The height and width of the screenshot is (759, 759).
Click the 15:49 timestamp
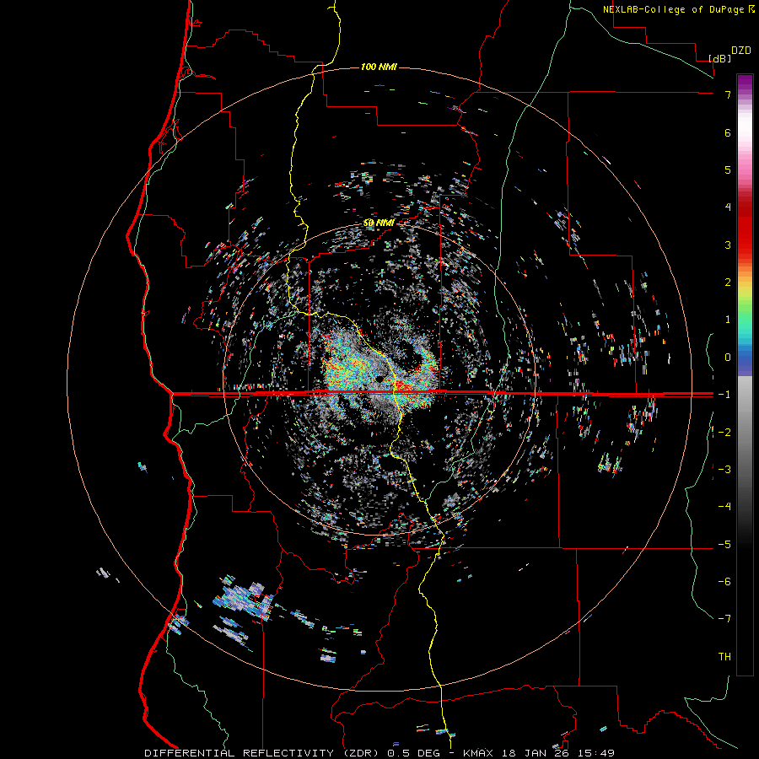[595, 753]
